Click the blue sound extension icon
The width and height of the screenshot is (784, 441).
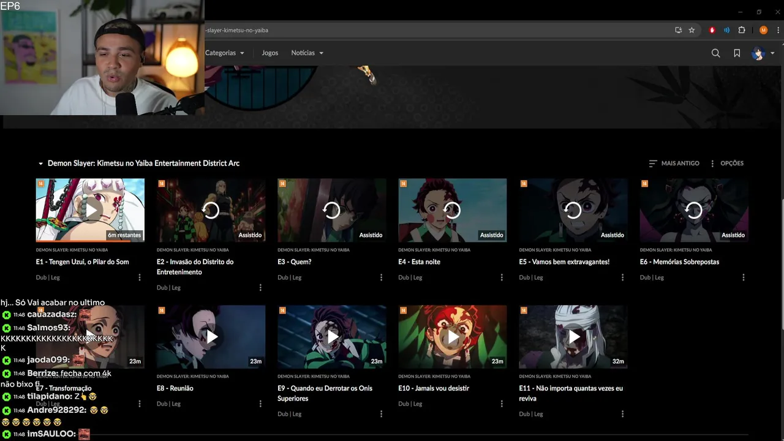[x=726, y=30]
